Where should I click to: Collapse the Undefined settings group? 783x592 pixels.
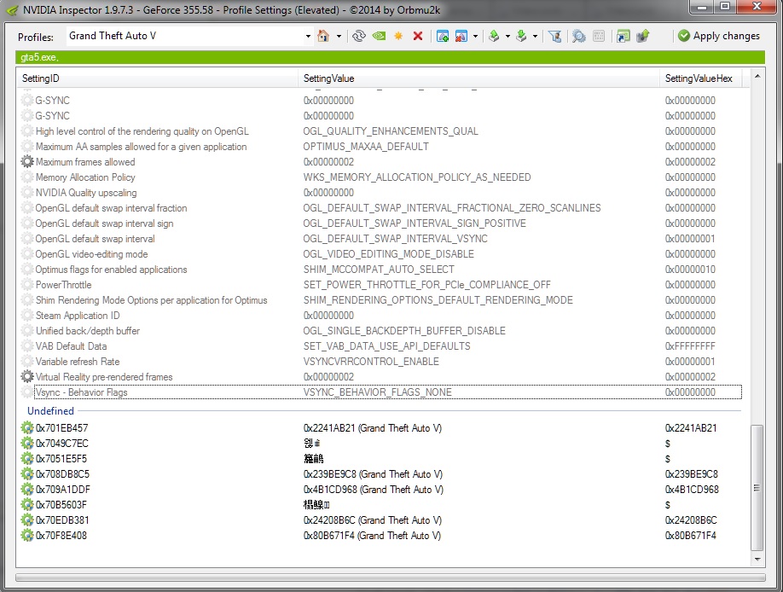[x=50, y=410]
